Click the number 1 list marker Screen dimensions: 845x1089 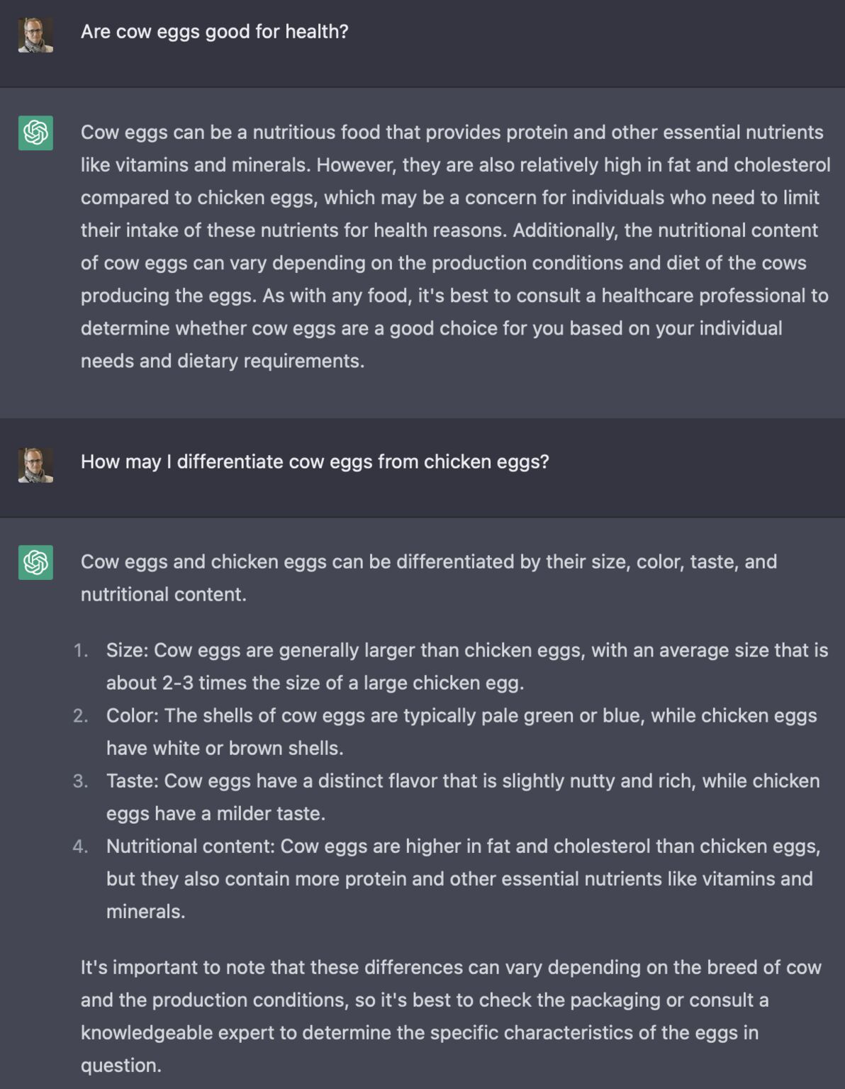point(80,650)
